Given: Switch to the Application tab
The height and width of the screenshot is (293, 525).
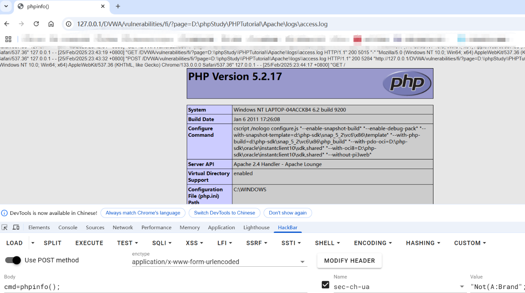Looking at the screenshot, I should (x=222, y=227).
